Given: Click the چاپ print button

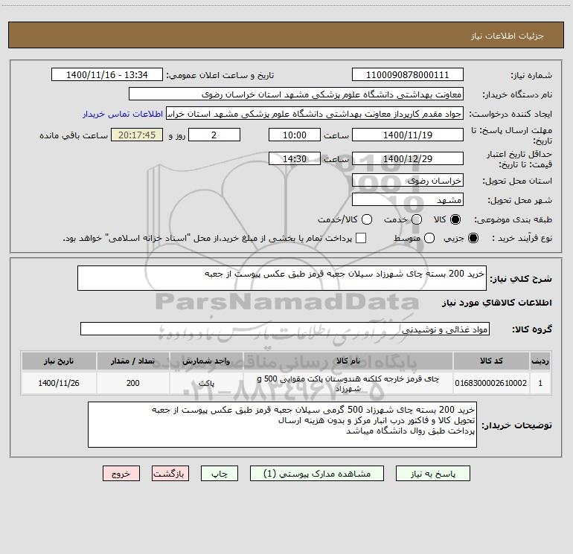Looking at the screenshot, I should [220, 474].
